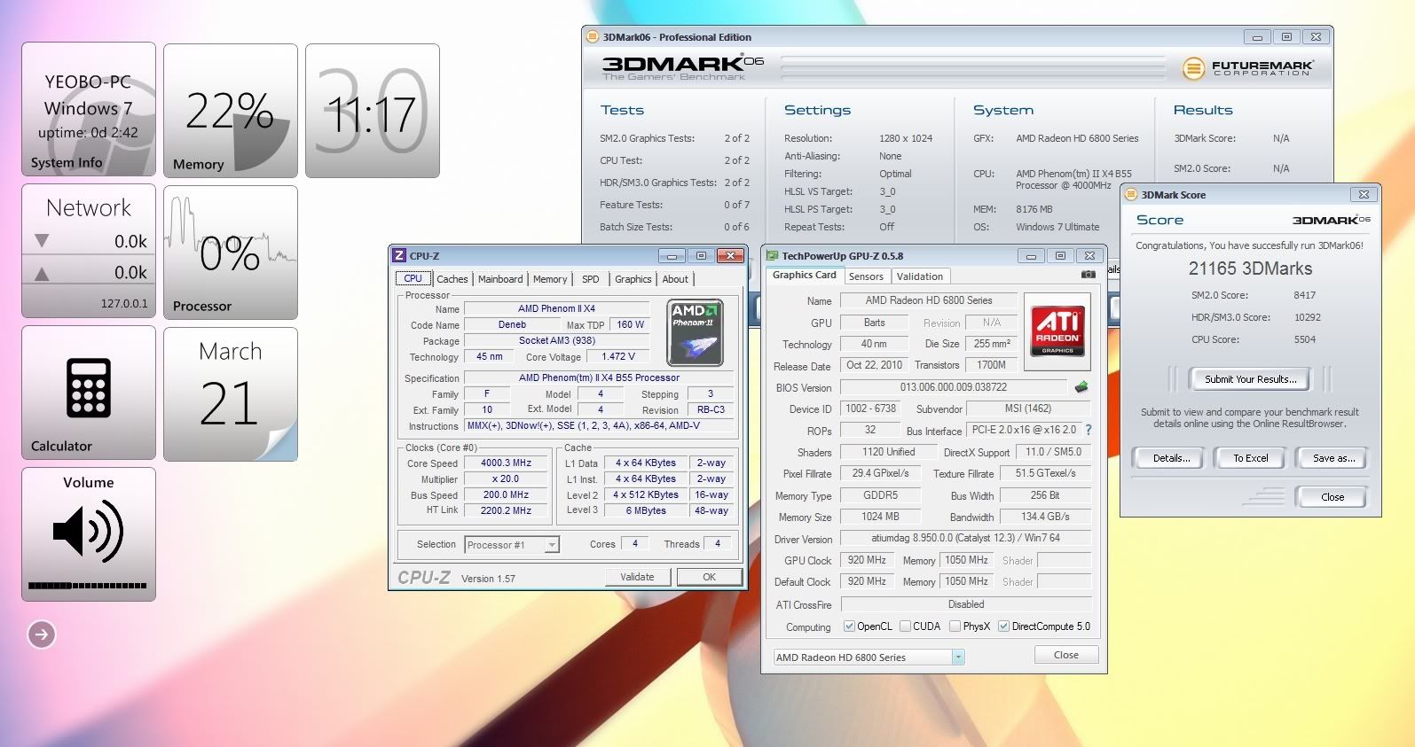Open the About tab in CPU-Z
This screenshot has height=747, width=1415.
675,279
